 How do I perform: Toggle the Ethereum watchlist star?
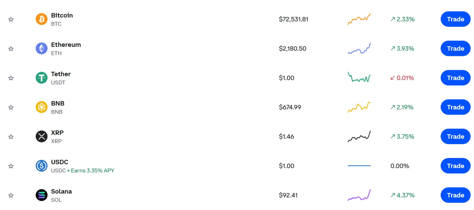tap(11, 48)
